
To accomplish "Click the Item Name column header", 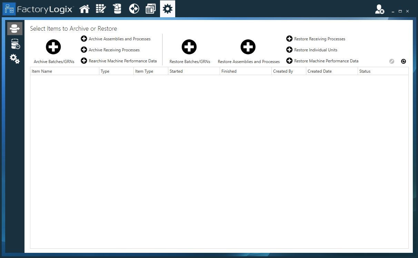I will [x=52, y=71].
